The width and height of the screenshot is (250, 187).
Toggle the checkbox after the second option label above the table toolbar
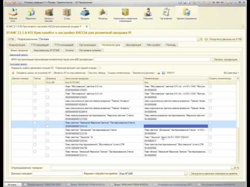(99, 68)
